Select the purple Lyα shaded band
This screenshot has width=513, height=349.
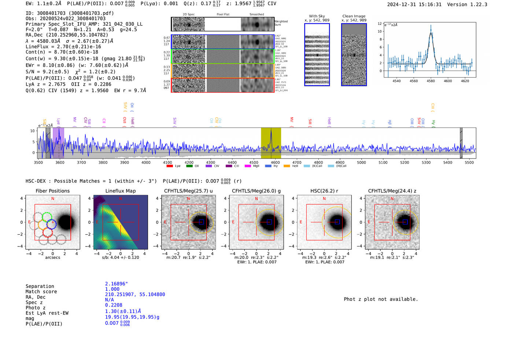point(58,143)
